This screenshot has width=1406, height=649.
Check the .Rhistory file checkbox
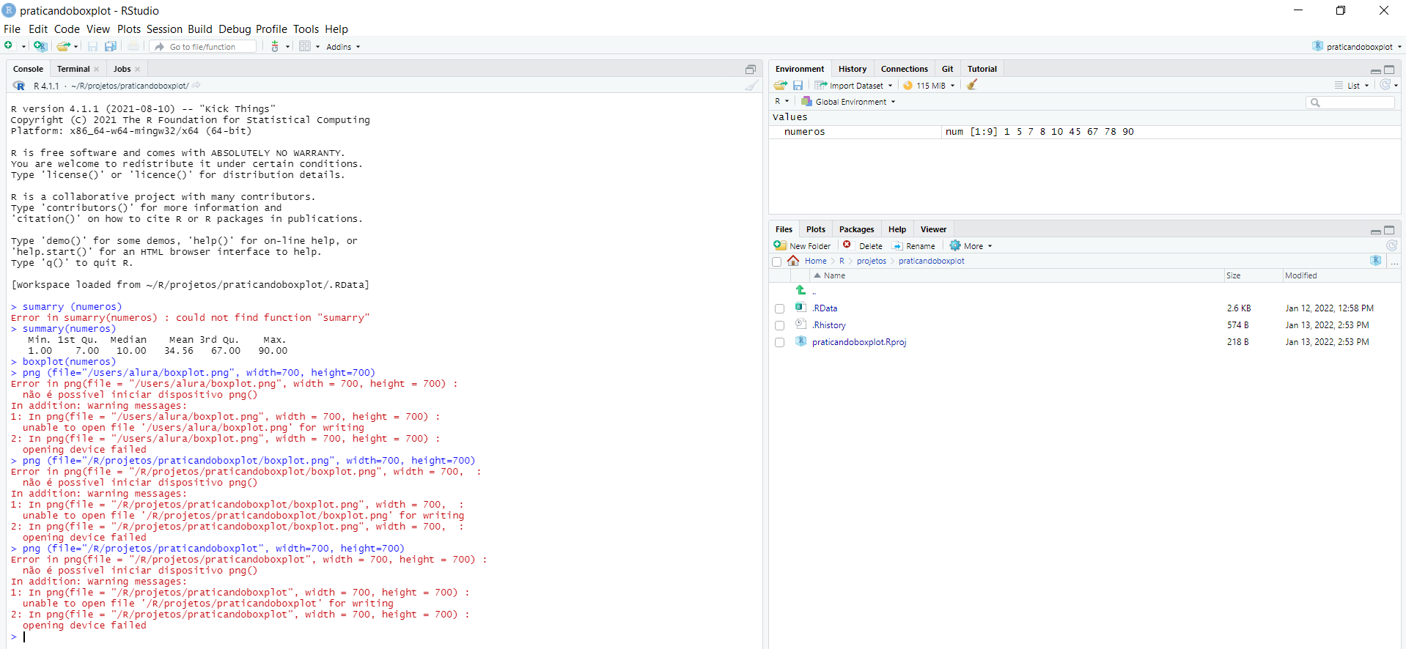tap(779, 326)
